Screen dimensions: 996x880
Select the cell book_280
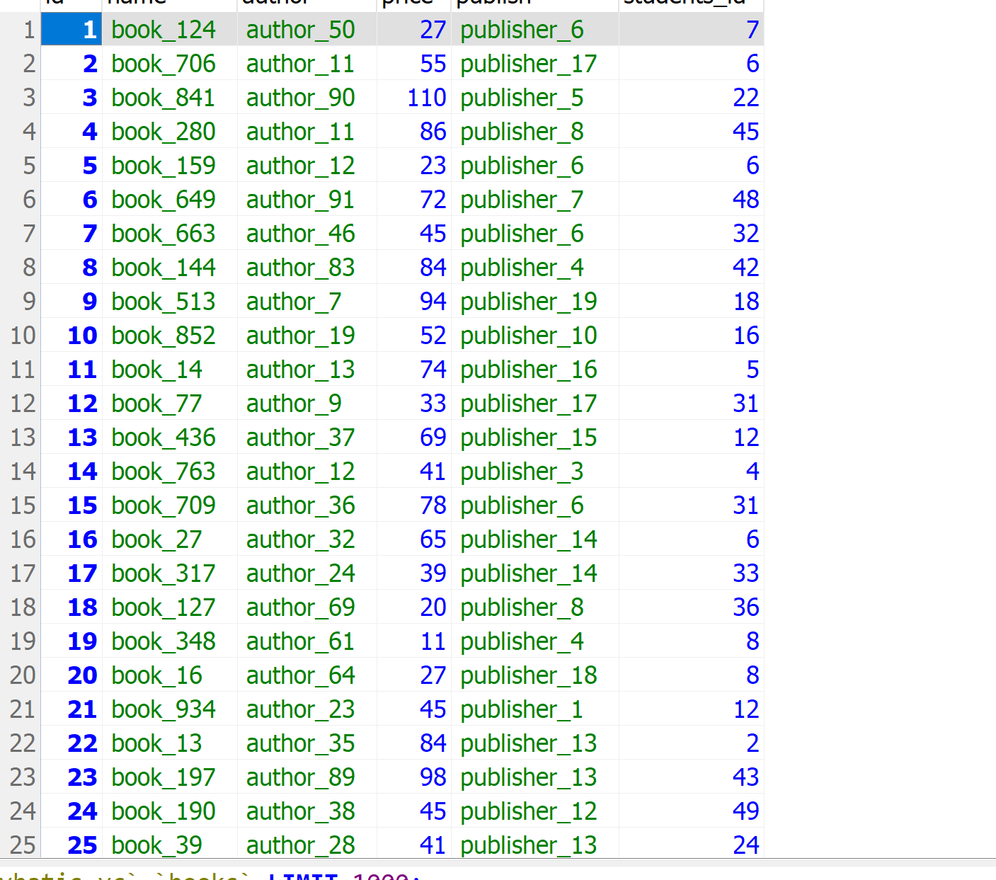(169, 131)
